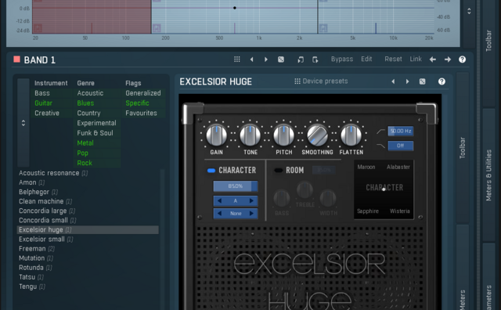Click the Flags filter column header
501x310 pixels.
133,83
